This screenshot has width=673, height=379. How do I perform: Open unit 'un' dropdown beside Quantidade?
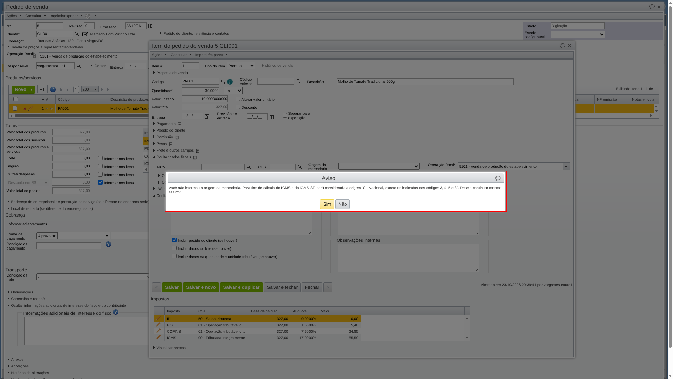pyautogui.click(x=233, y=91)
